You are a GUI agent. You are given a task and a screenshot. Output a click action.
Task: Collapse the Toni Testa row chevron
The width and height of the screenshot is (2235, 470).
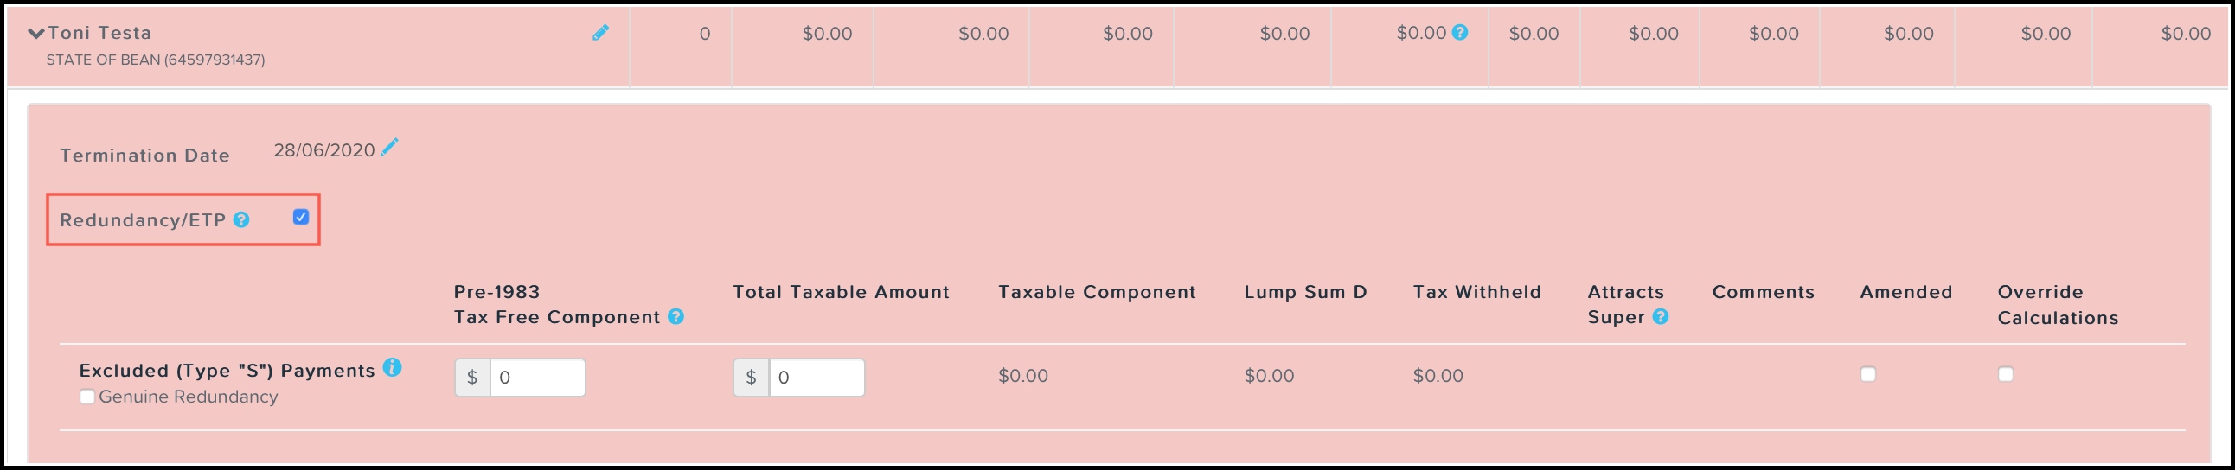[35, 34]
